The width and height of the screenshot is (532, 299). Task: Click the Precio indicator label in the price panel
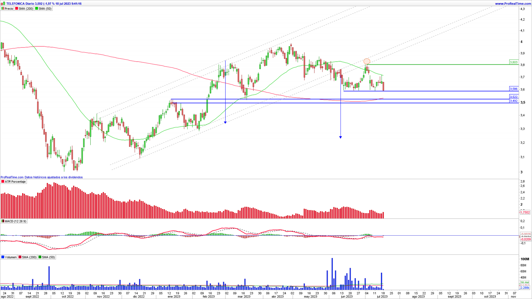(9, 9)
